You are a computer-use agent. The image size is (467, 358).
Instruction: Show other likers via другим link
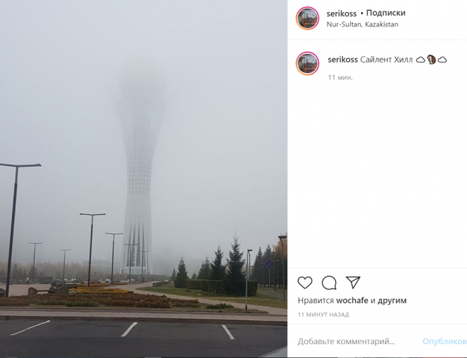(392, 301)
